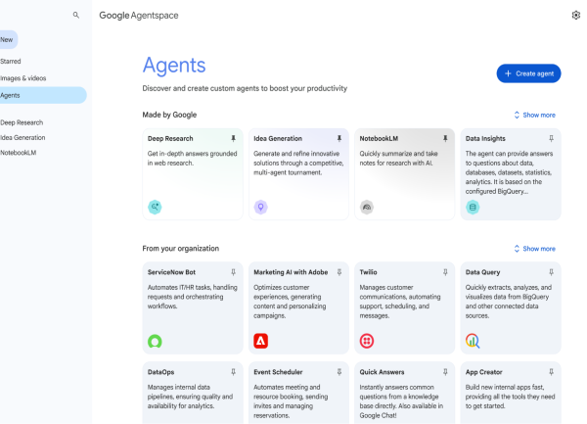
Task: Expand From your organization with Show more
Action: [x=534, y=249]
